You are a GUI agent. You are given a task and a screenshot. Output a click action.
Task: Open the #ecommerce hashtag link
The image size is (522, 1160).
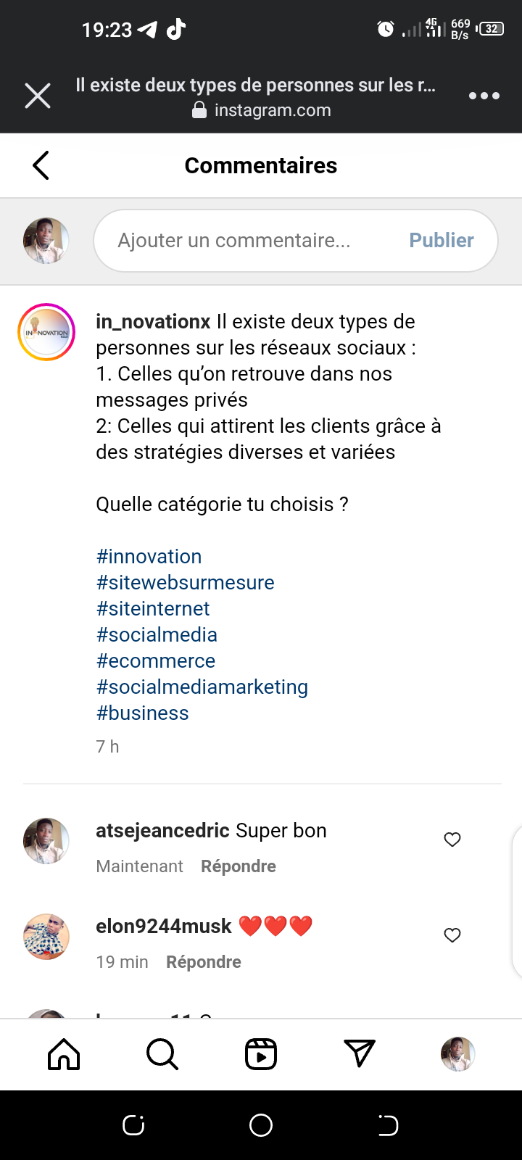pos(156,661)
